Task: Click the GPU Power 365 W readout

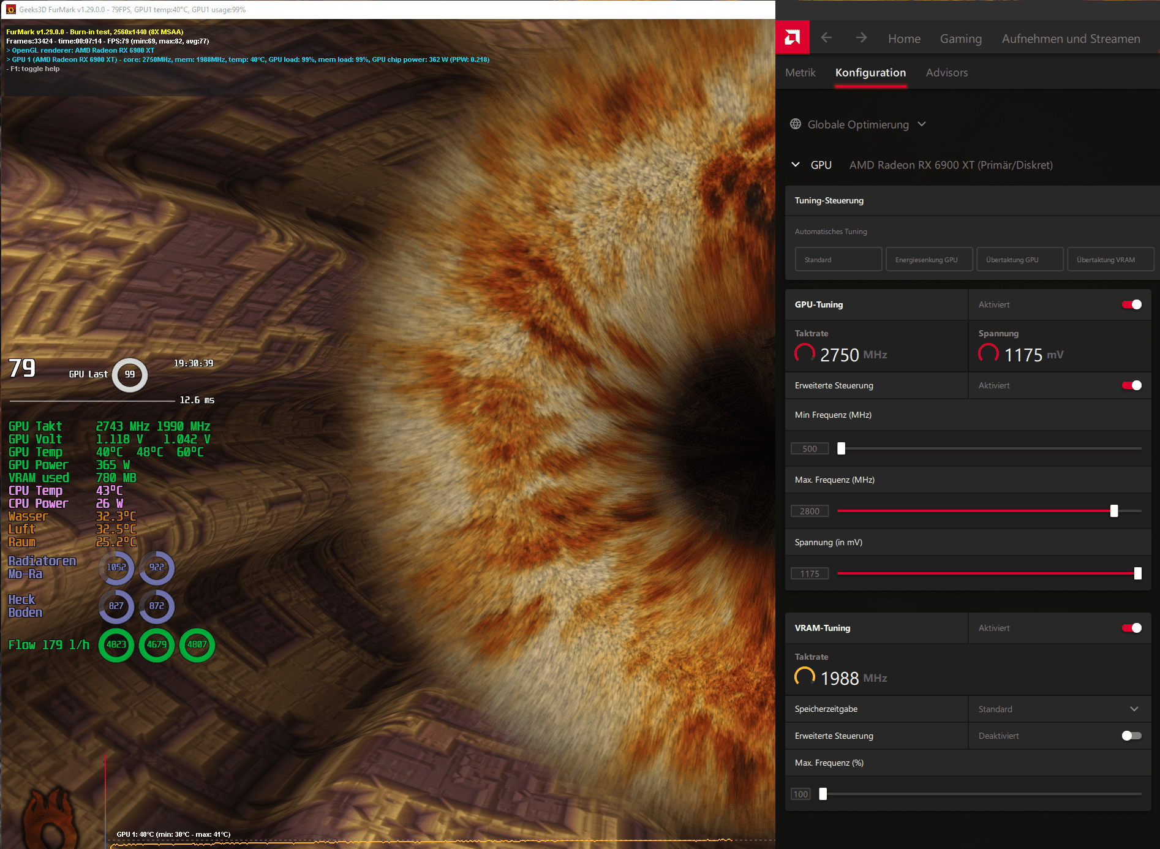Action: pyautogui.click(x=69, y=465)
